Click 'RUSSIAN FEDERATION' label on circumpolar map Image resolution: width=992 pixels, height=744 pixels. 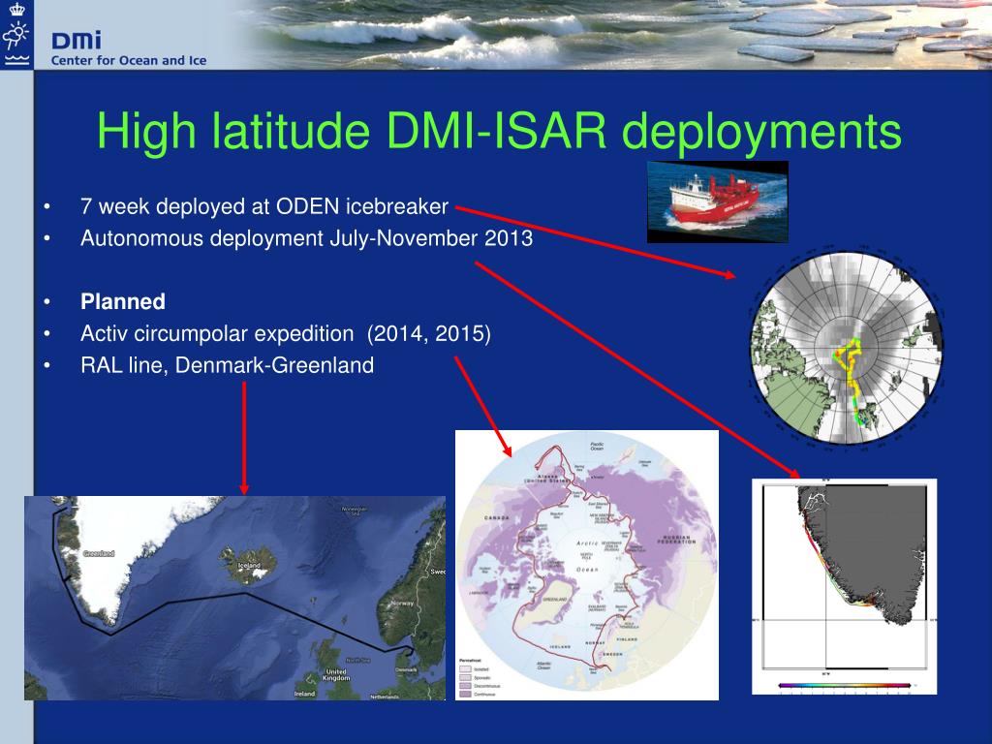click(x=676, y=540)
